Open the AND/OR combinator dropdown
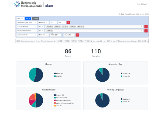 [x=20, y=19]
